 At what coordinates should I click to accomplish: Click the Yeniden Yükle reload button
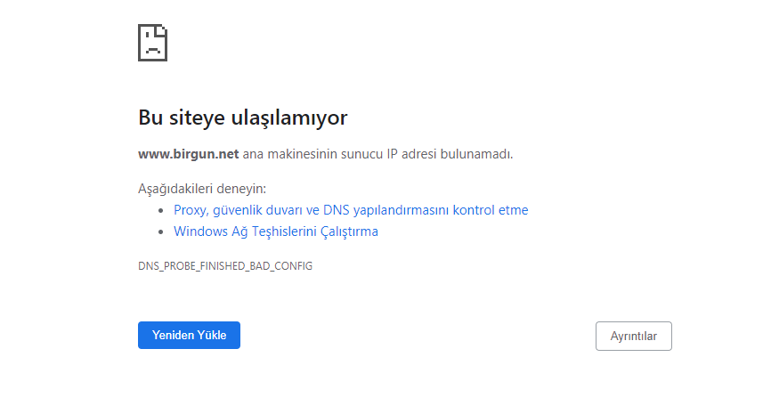tap(189, 336)
